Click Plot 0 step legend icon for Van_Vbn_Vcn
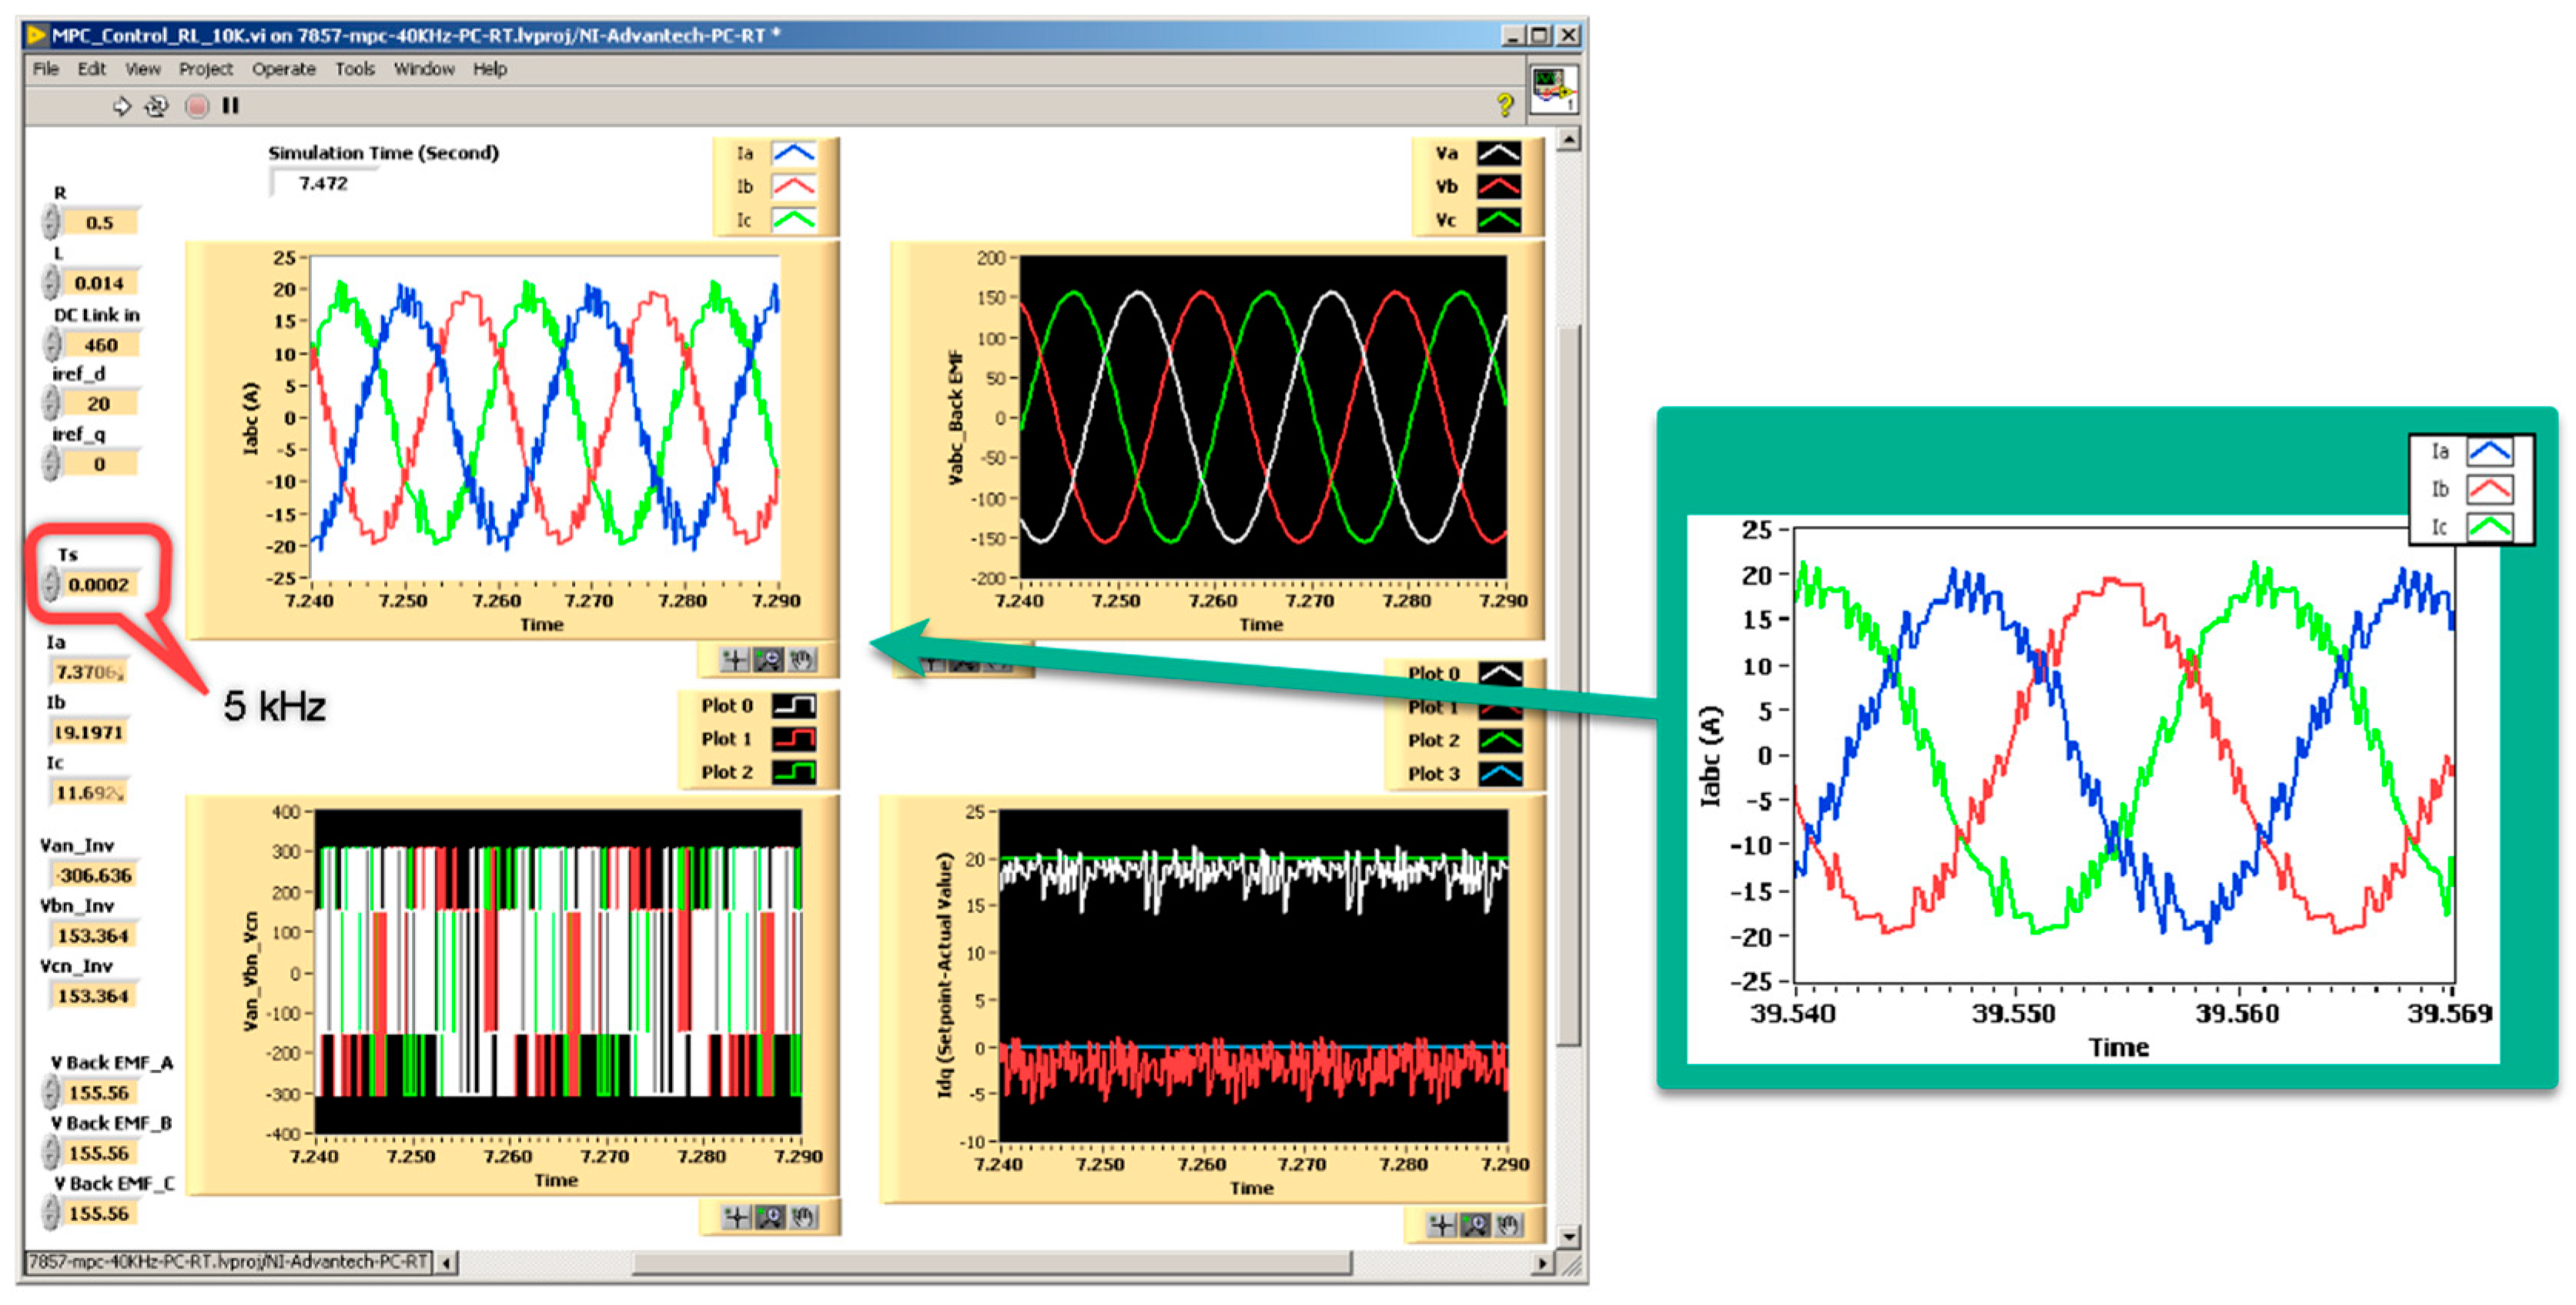Viewport: 2576px width, 1305px height. 794,705
